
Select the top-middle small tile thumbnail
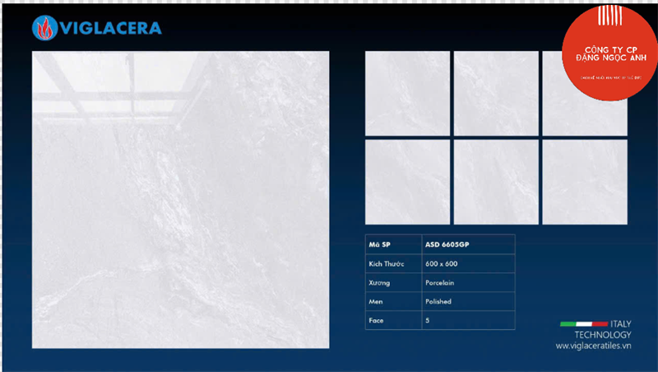[496, 93]
